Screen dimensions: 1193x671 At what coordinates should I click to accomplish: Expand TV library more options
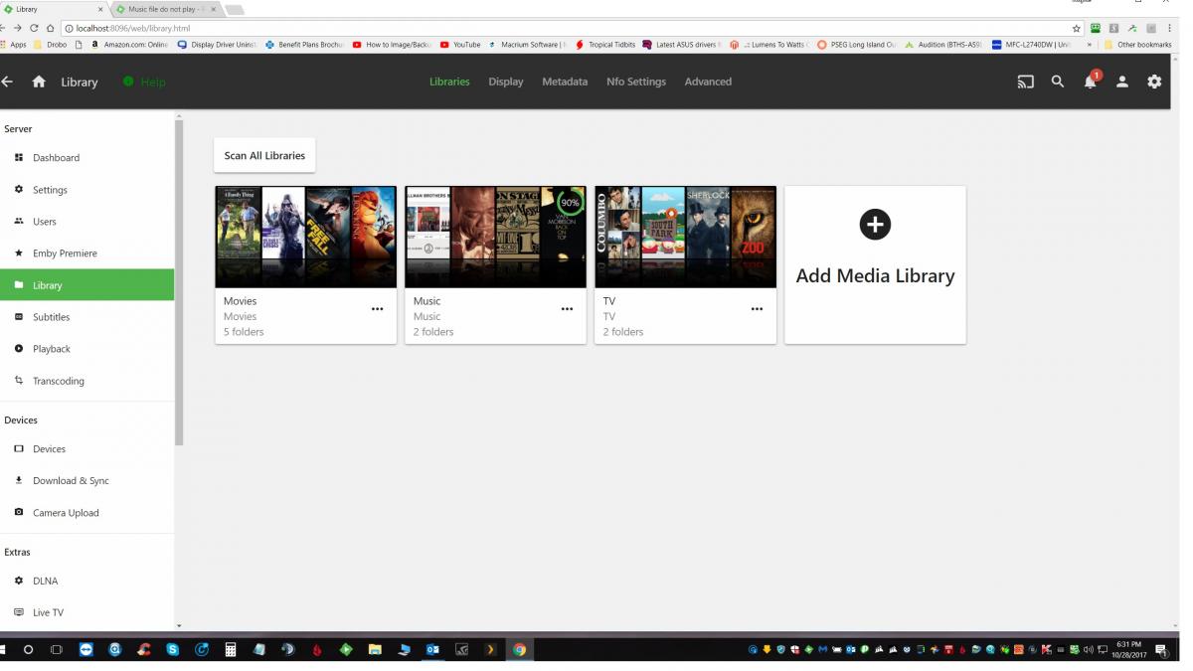click(757, 309)
